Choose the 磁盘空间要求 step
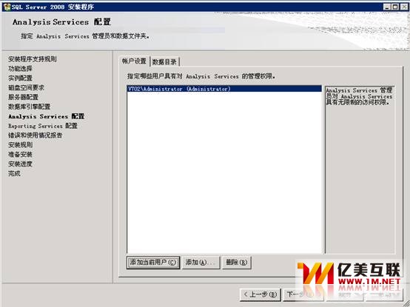This screenshot has width=410, height=307. tap(26, 87)
